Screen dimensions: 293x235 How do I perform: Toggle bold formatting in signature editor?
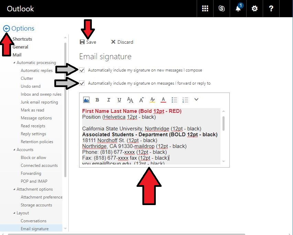[x=97, y=100]
